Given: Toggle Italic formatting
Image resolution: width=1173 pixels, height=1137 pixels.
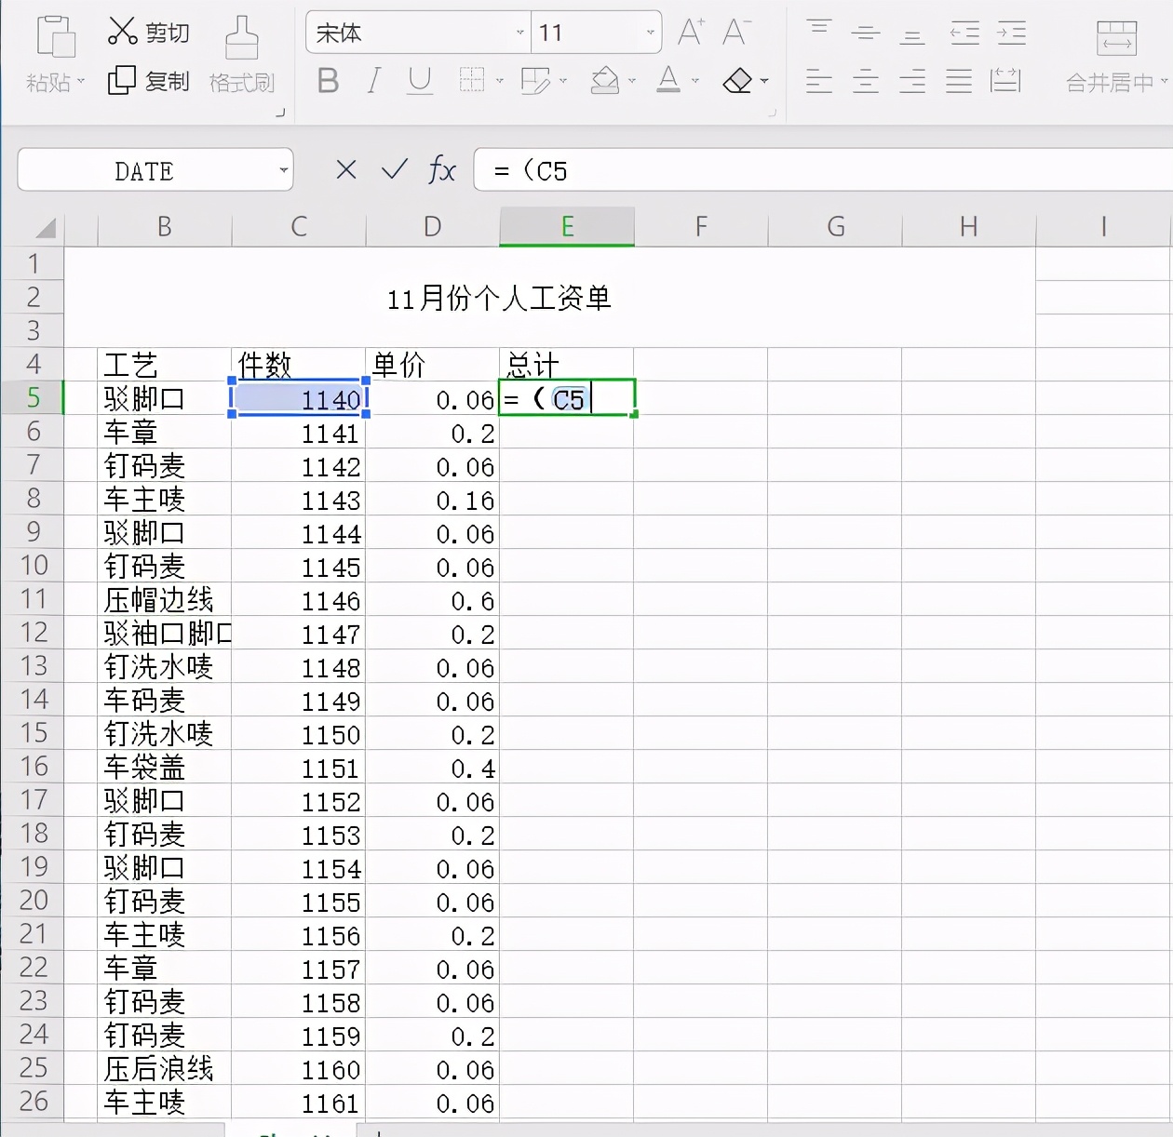Looking at the screenshot, I should coord(374,81).
